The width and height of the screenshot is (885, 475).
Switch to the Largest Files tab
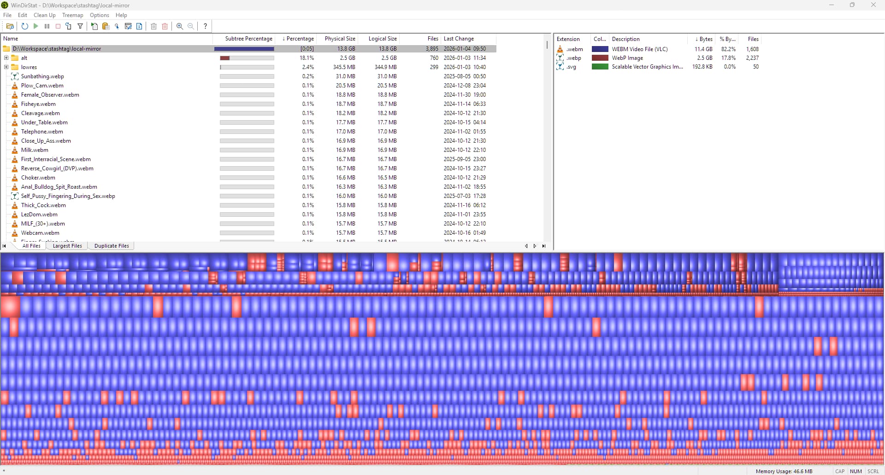67,246
